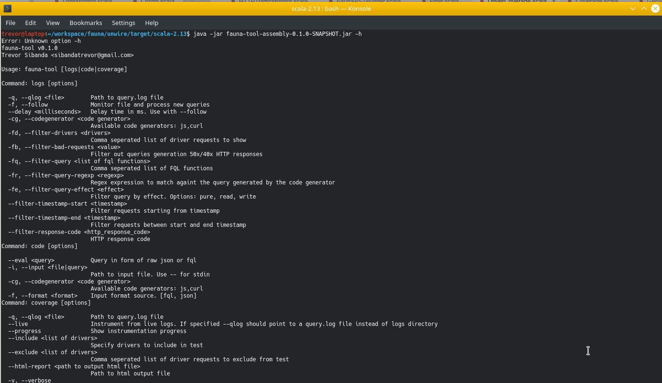This screenshot has height=383, width=662.
Task: Click 'Regex expression to match againt the query' line
Action: point(213,183)
